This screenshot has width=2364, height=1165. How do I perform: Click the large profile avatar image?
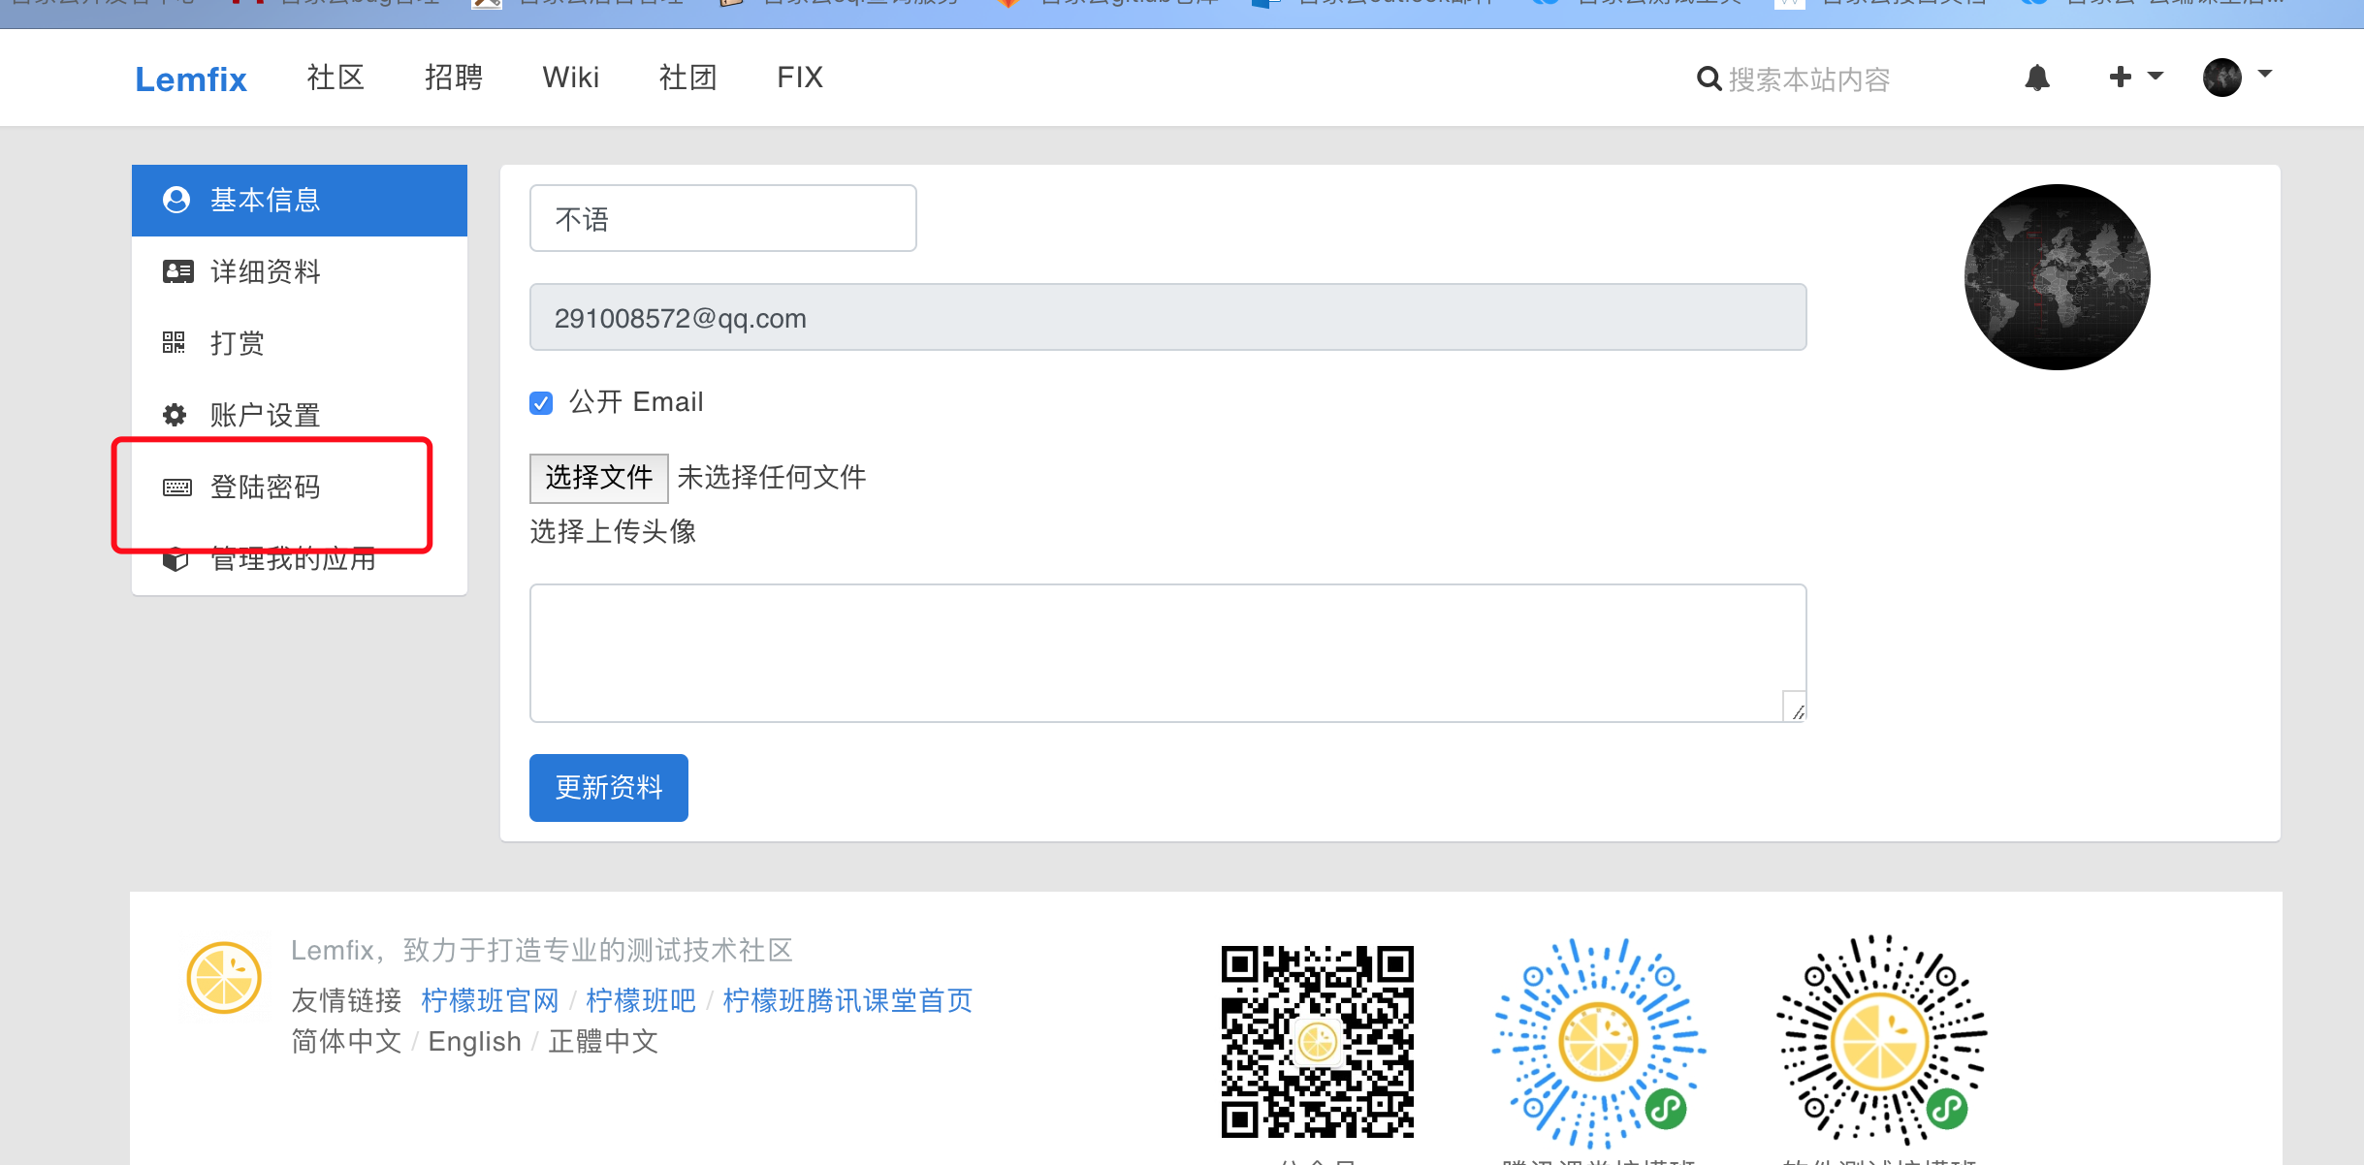click(2057, 277)
